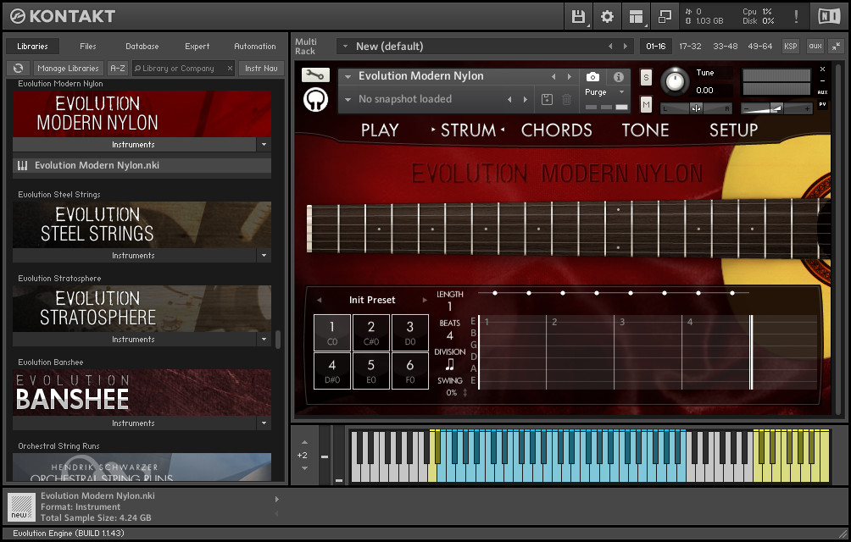Open the workspace layout panel icon
The width and height of the screenshot is (851, 542).
636,17
